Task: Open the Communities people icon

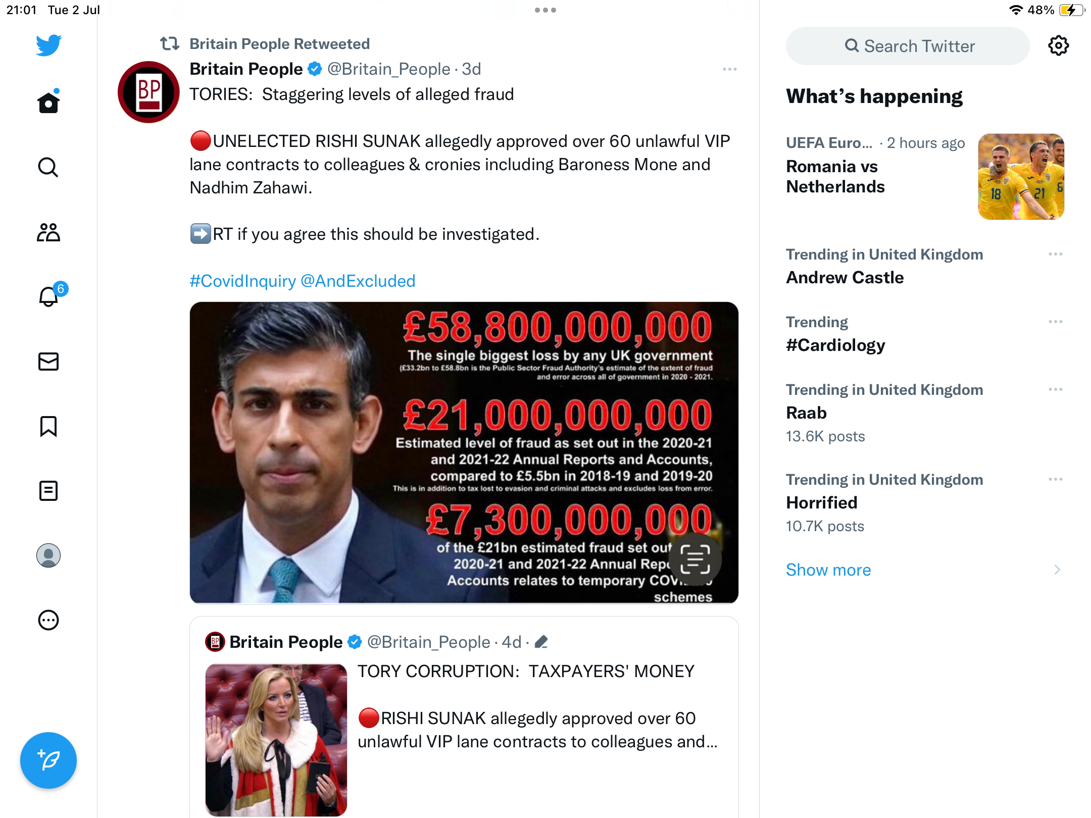Action: click(x=48, y=232)
